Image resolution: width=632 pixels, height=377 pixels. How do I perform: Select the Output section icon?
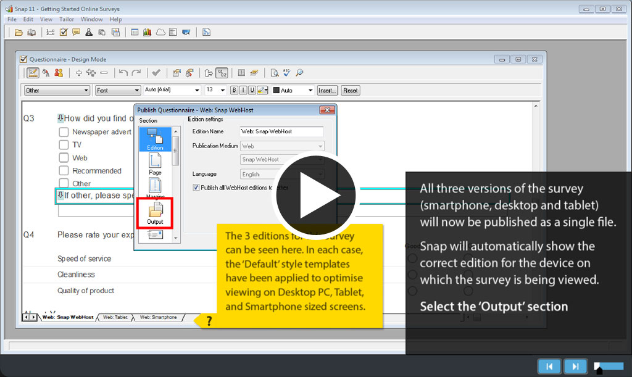pyautogui.click(x=155, y=213)
